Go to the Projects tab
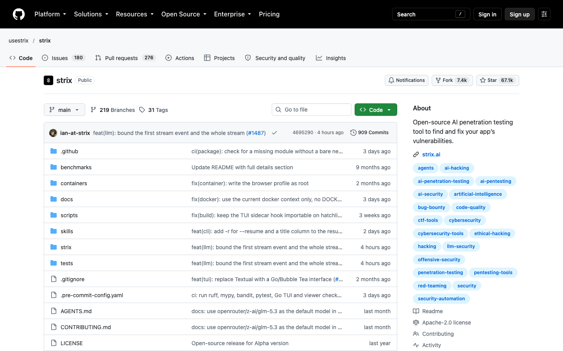The image size is (563, 351). point(219,58)
